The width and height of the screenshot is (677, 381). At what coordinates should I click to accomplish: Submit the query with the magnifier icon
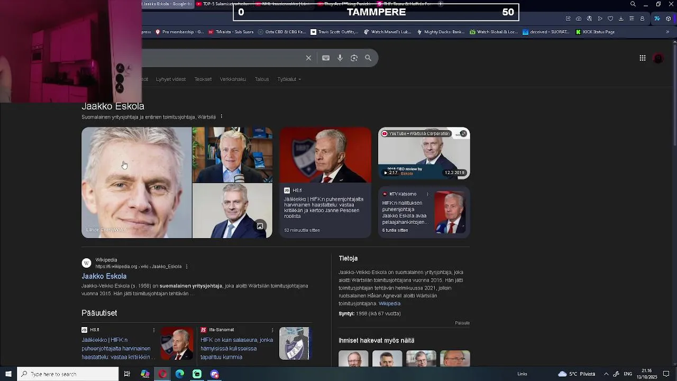click(368, 58)
